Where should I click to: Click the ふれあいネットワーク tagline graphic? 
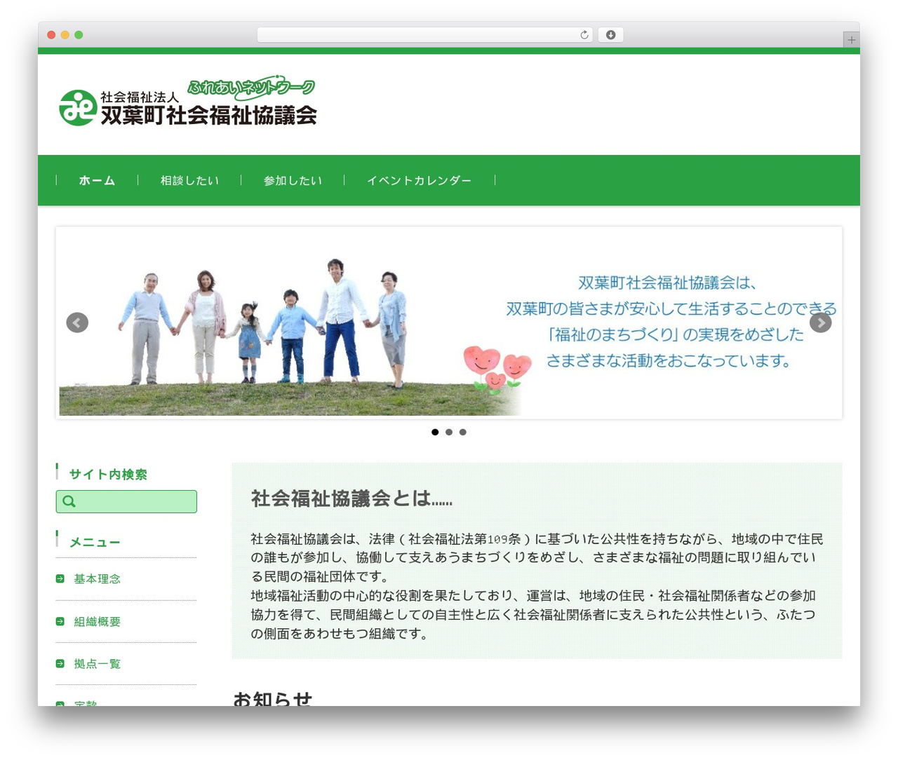251,87
